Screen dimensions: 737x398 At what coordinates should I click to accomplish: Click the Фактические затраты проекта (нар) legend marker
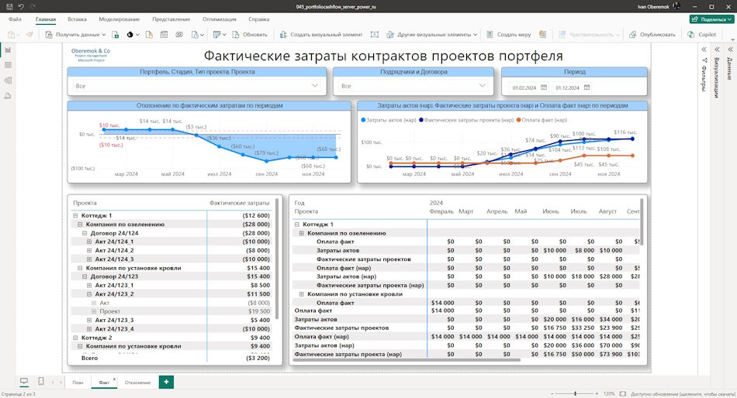pos(421,120)
